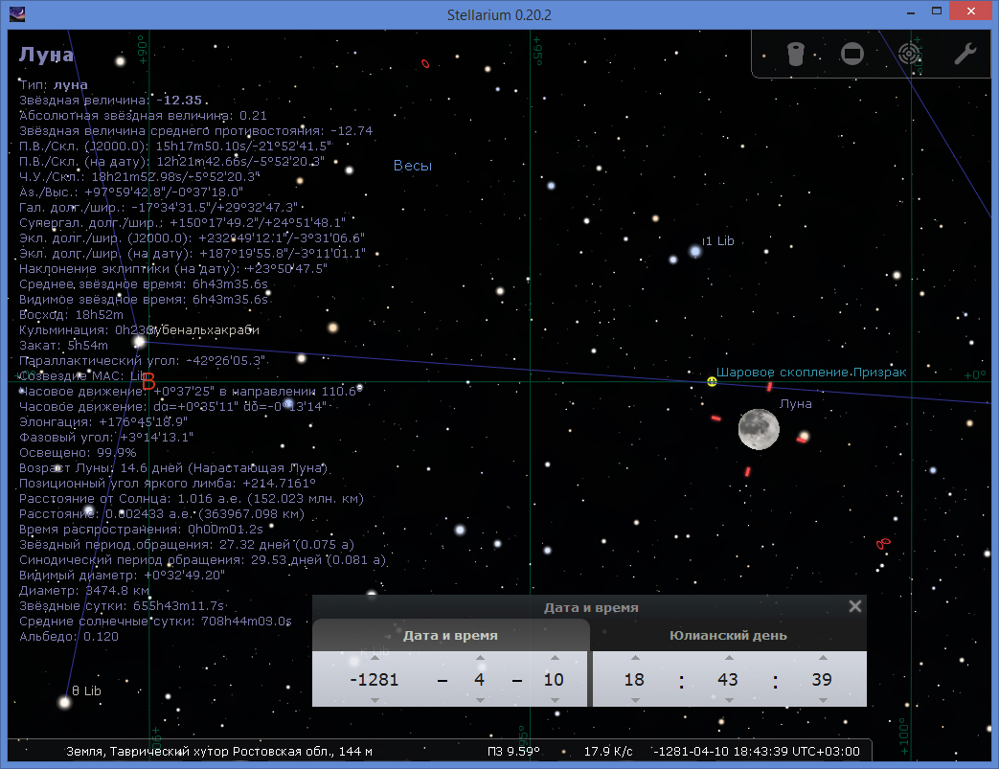Viewport: 999px width, 769px height.
Task: Click the Stellarium app icon in title bar
Action: [17, 14]
